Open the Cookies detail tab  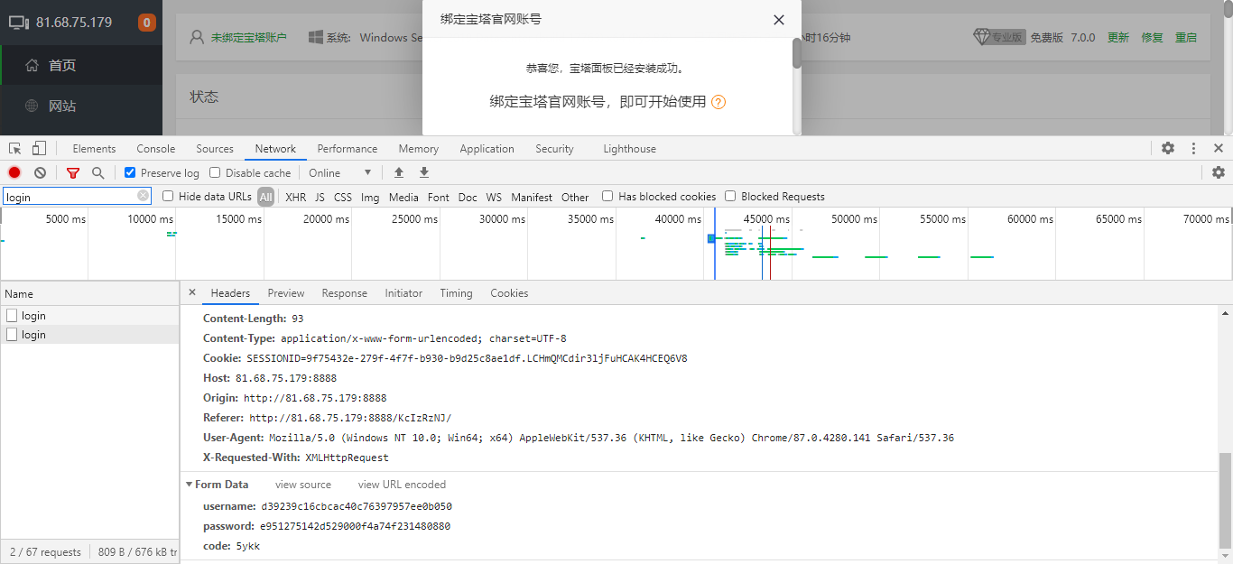(509, 293)
